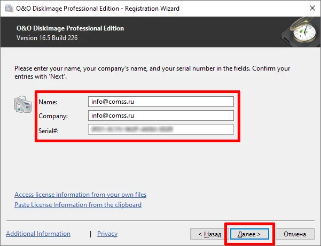Select the Serial# input field
This screenshot has width=321, height=246.
pos(161,129)
